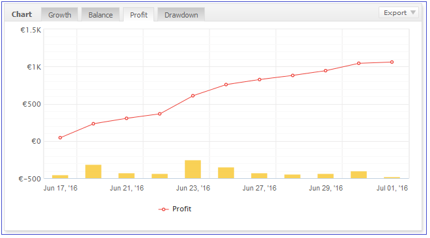
Task: Select the yellow bar above Jun 27 label
Action: pos(259,176)
